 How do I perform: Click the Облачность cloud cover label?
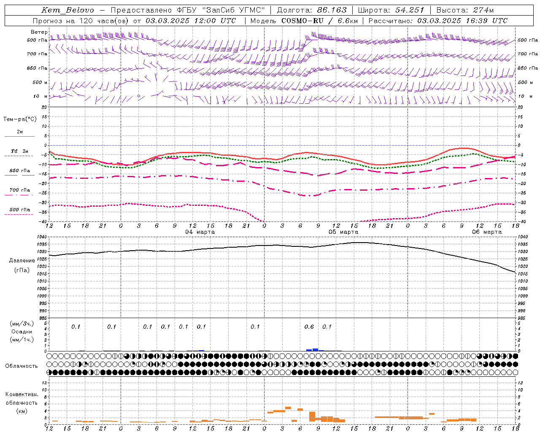click(22, 366)
